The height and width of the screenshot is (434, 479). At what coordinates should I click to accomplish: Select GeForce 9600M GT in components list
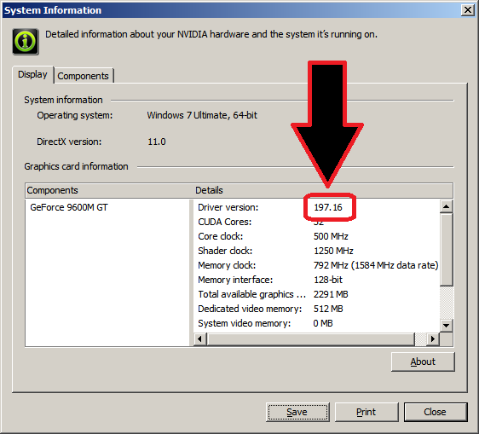69,207
